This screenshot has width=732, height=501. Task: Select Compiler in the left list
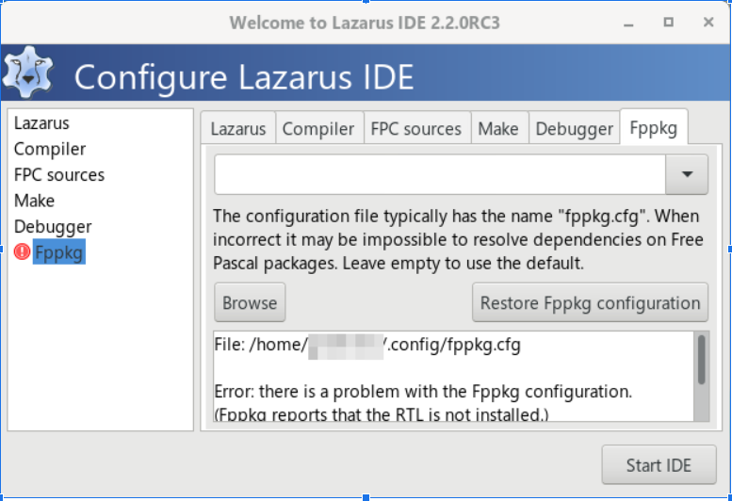(50, 149)
